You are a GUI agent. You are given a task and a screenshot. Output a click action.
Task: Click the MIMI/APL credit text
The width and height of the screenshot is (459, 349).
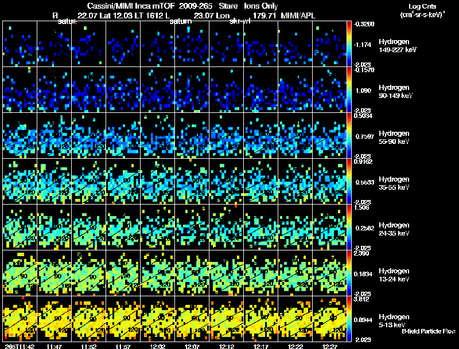pyautogui.click(x=298, y=15)
